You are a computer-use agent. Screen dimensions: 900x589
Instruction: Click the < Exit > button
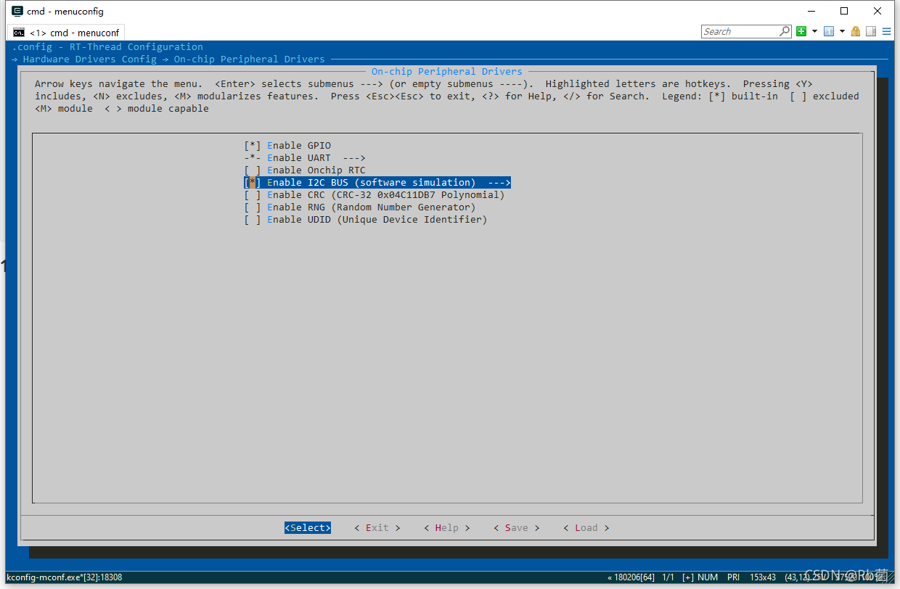click(377, 527)
